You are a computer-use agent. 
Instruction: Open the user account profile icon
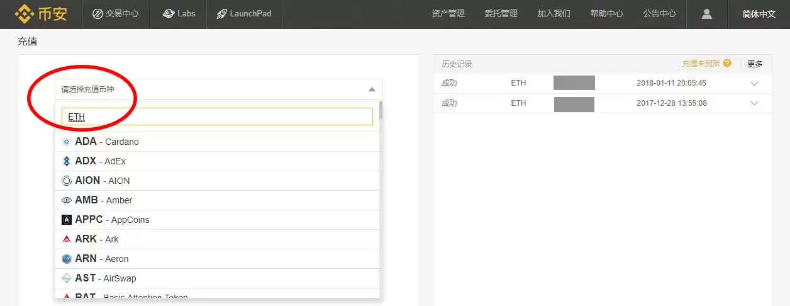click(706, 14)
